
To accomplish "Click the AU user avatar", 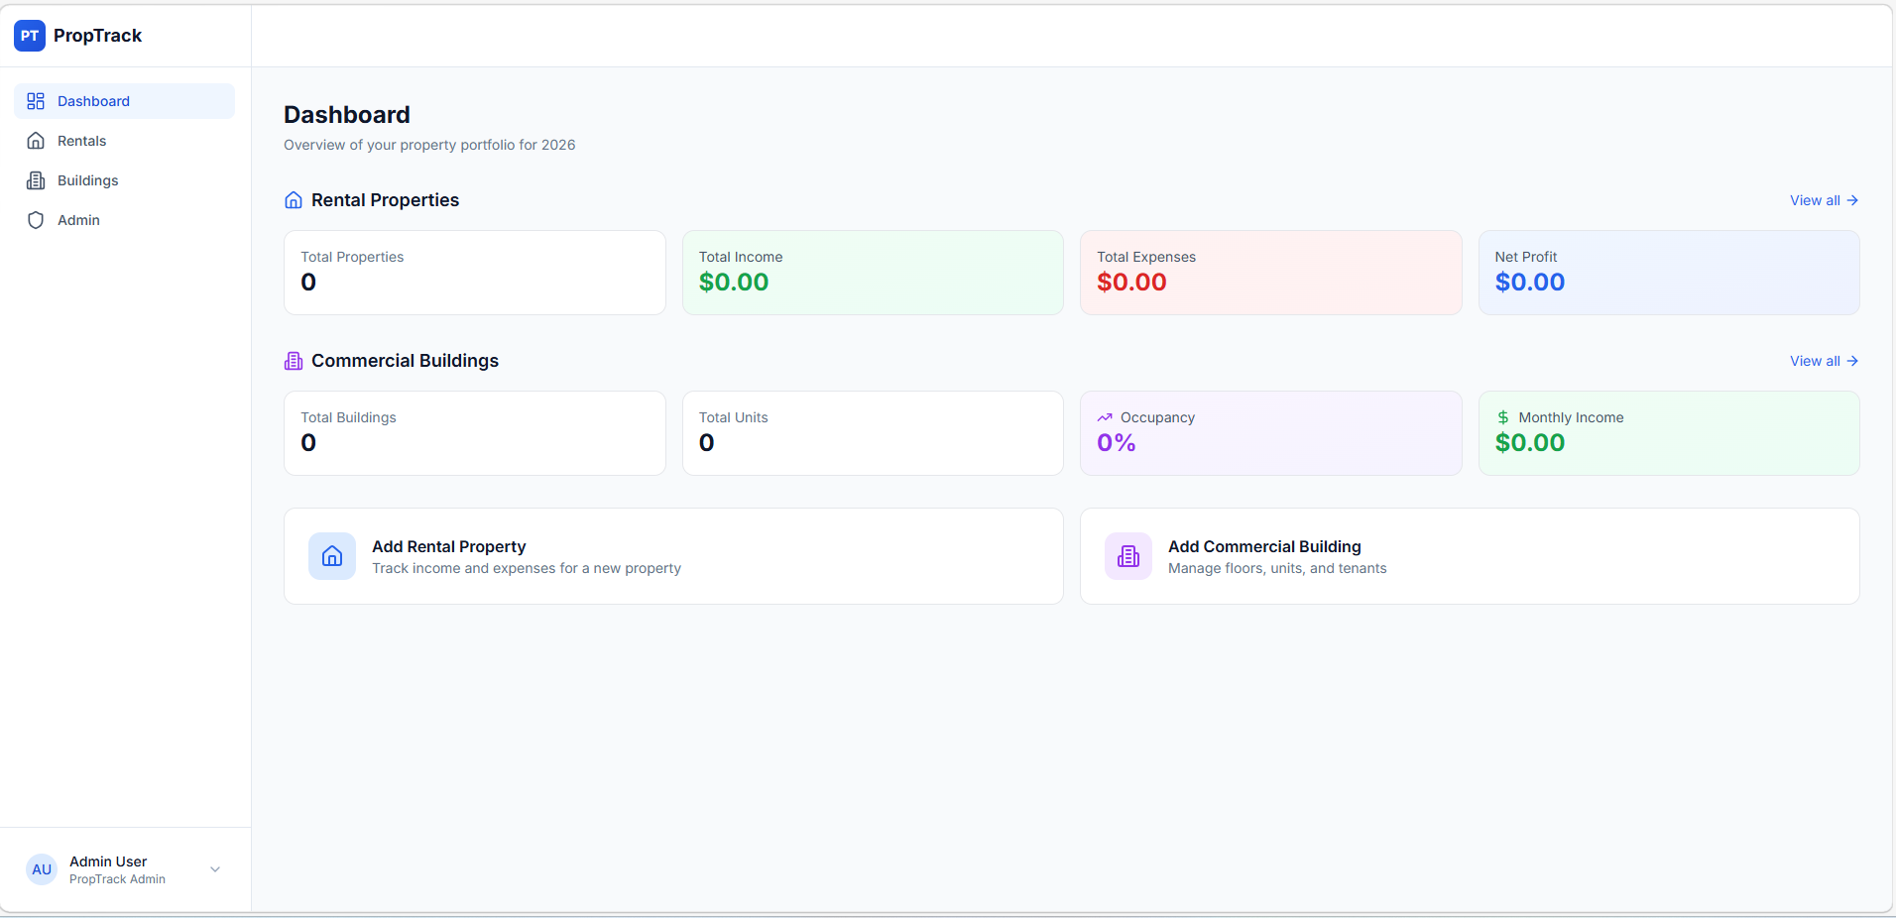I will (42, 869).
